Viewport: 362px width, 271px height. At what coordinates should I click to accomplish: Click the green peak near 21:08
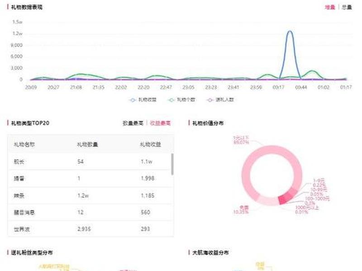80,74
